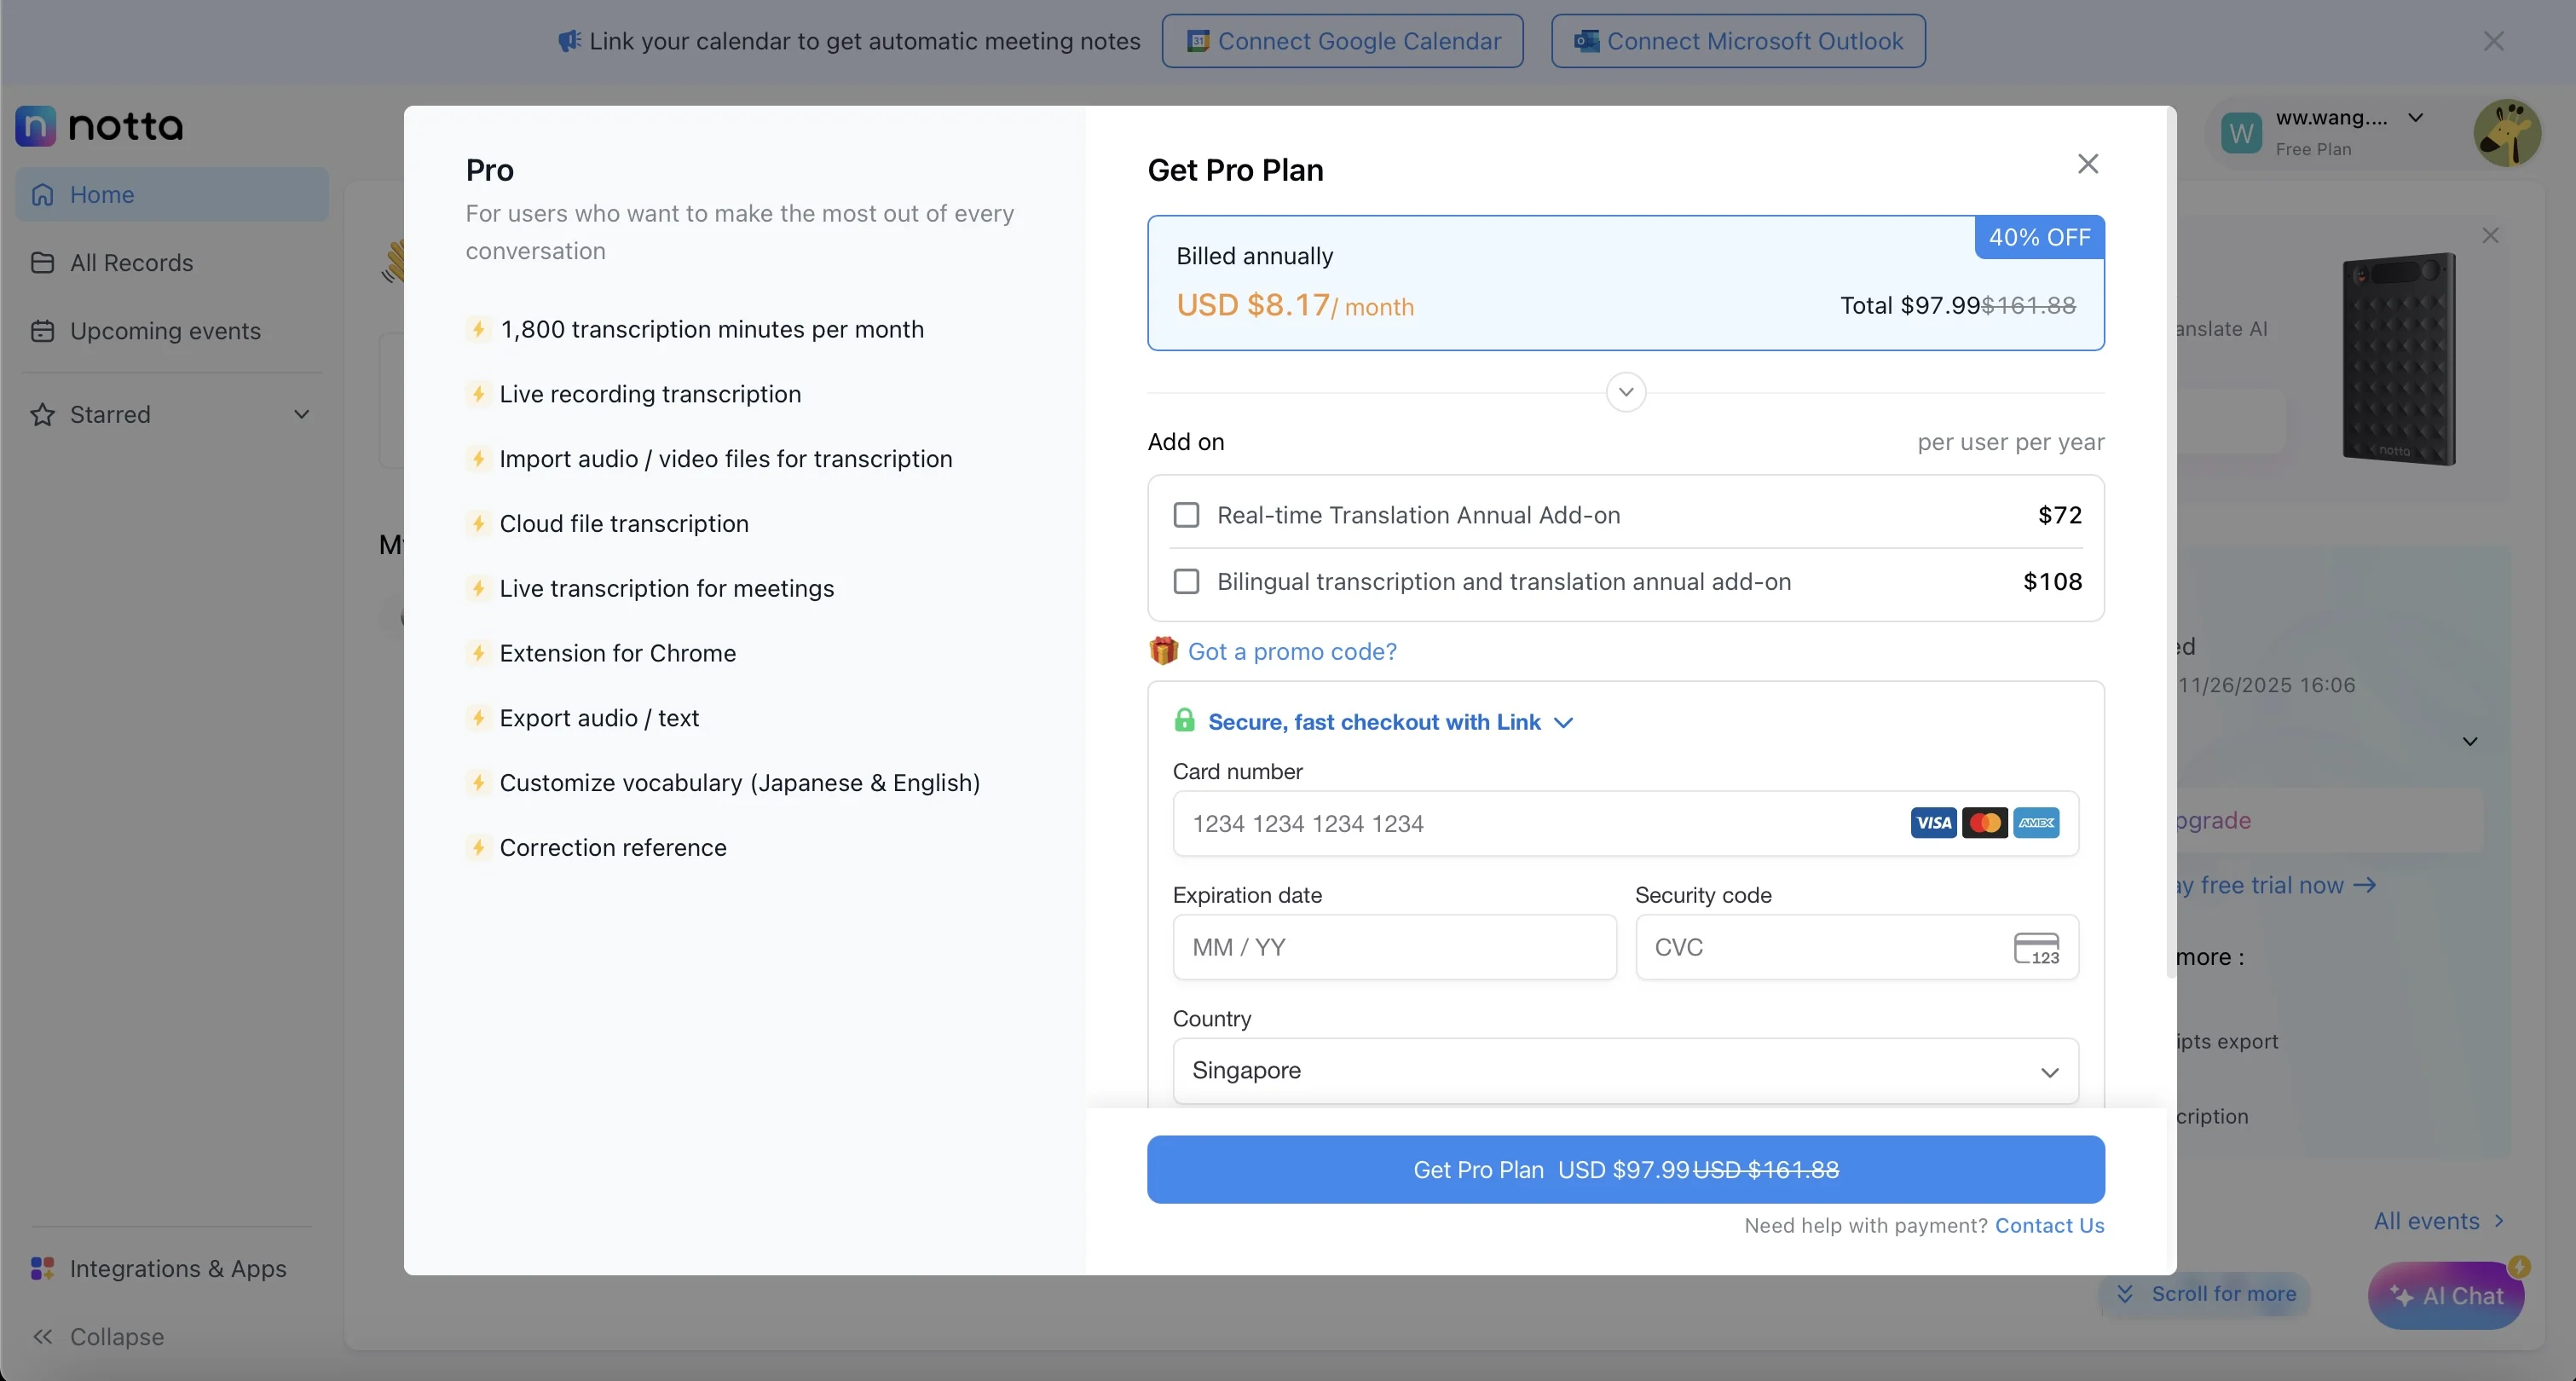Click the Mastercard icon beside the card field
2576x1381 pixels.
click(x=1986, y=822)
